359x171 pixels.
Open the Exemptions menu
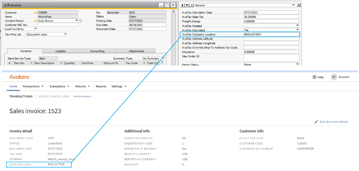tap(59, 87)
